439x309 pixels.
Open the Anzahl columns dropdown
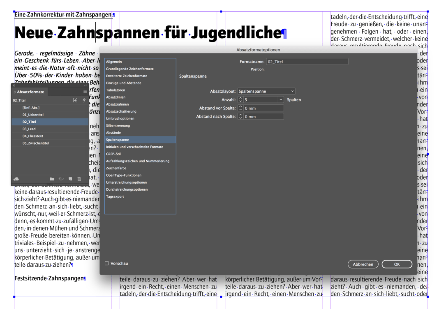click(281, 99)
